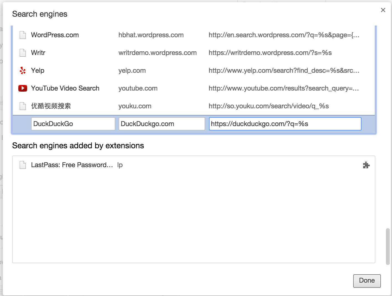392x296 pixels.
Task: Click the 优酷视频搜索 page icon
Action: click(23, 106)
